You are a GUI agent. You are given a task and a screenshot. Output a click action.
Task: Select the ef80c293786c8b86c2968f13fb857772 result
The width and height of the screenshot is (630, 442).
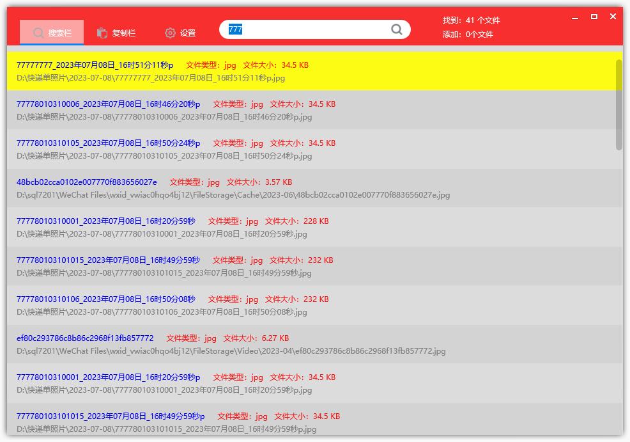coord(311,344)
